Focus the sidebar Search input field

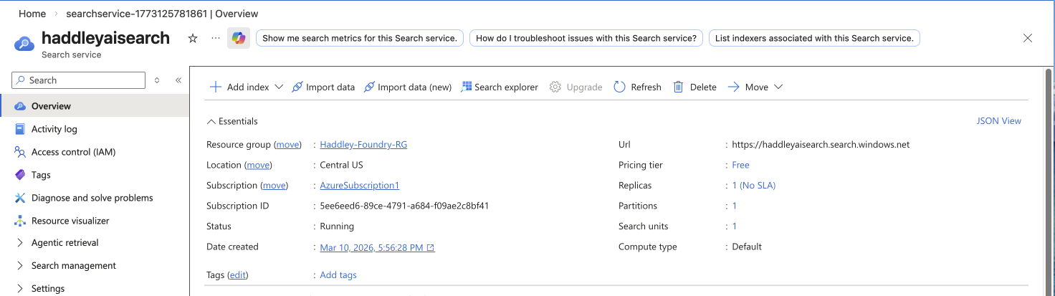[x=79, y=80]
